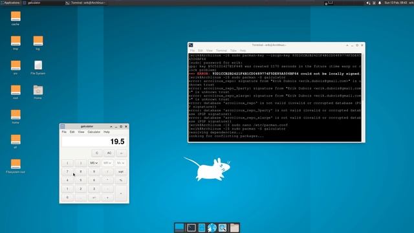Viewport: 414px width, 233px height.
Task: Click the C clear button
Action: click(x=97, y=153)
